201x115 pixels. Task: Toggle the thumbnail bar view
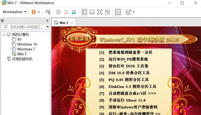[x=92, y=12]
